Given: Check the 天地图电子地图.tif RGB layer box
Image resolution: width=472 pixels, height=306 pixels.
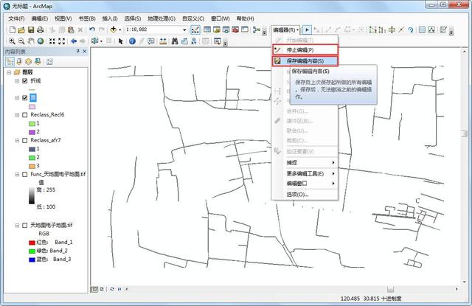Looking at the screenshot, I should pos(25,225).
